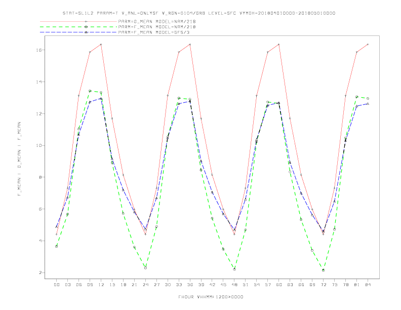
Task: Click x-axis forecast hour label 84
Action: click(x=368, y=285)
